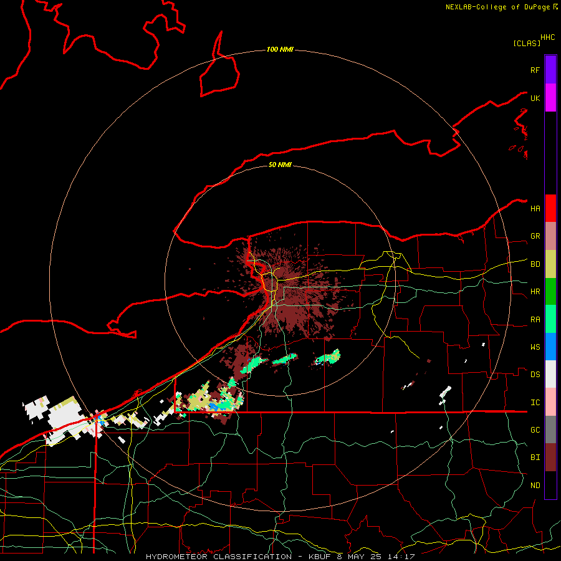Click the '[CLAS]' units label
Image resolution: width=561 pixels, height=561 pixels.
(527, 43)
